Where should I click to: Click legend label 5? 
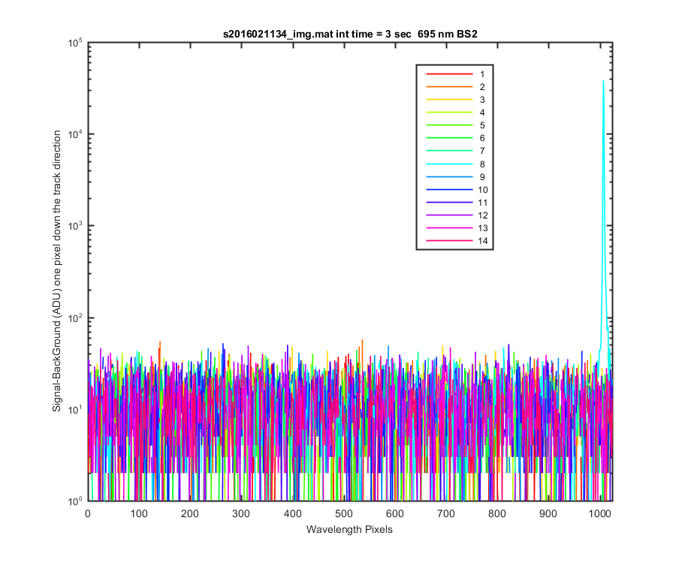click(482, 125)
